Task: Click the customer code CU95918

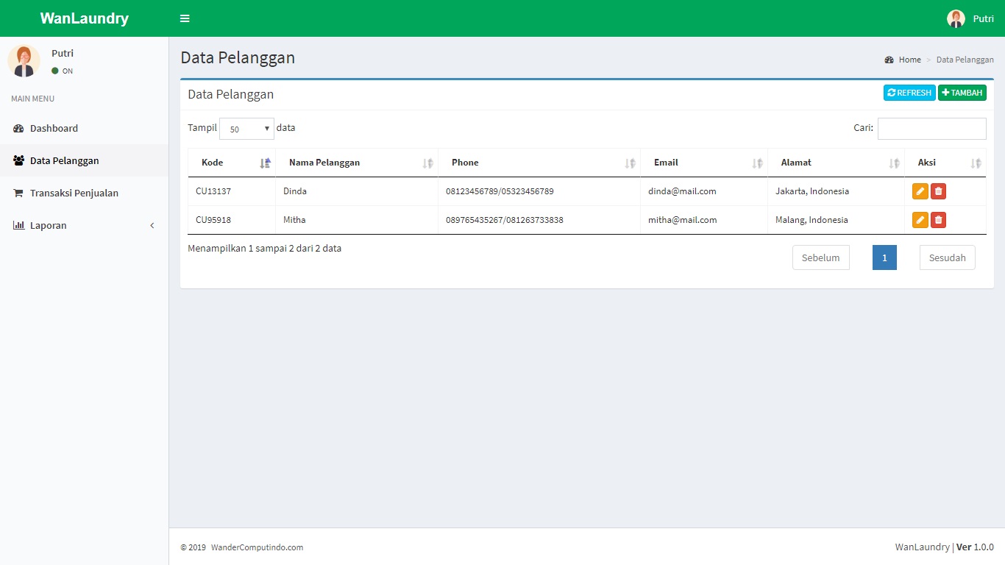Action: (x=213, y=220)
